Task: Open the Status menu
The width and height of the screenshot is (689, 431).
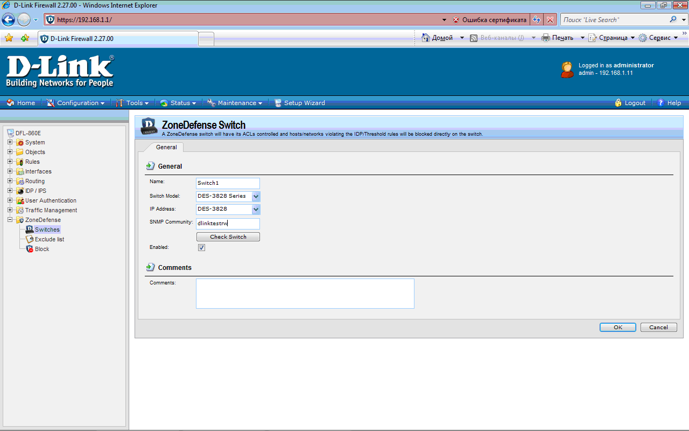Action: (x=178, y=103)
